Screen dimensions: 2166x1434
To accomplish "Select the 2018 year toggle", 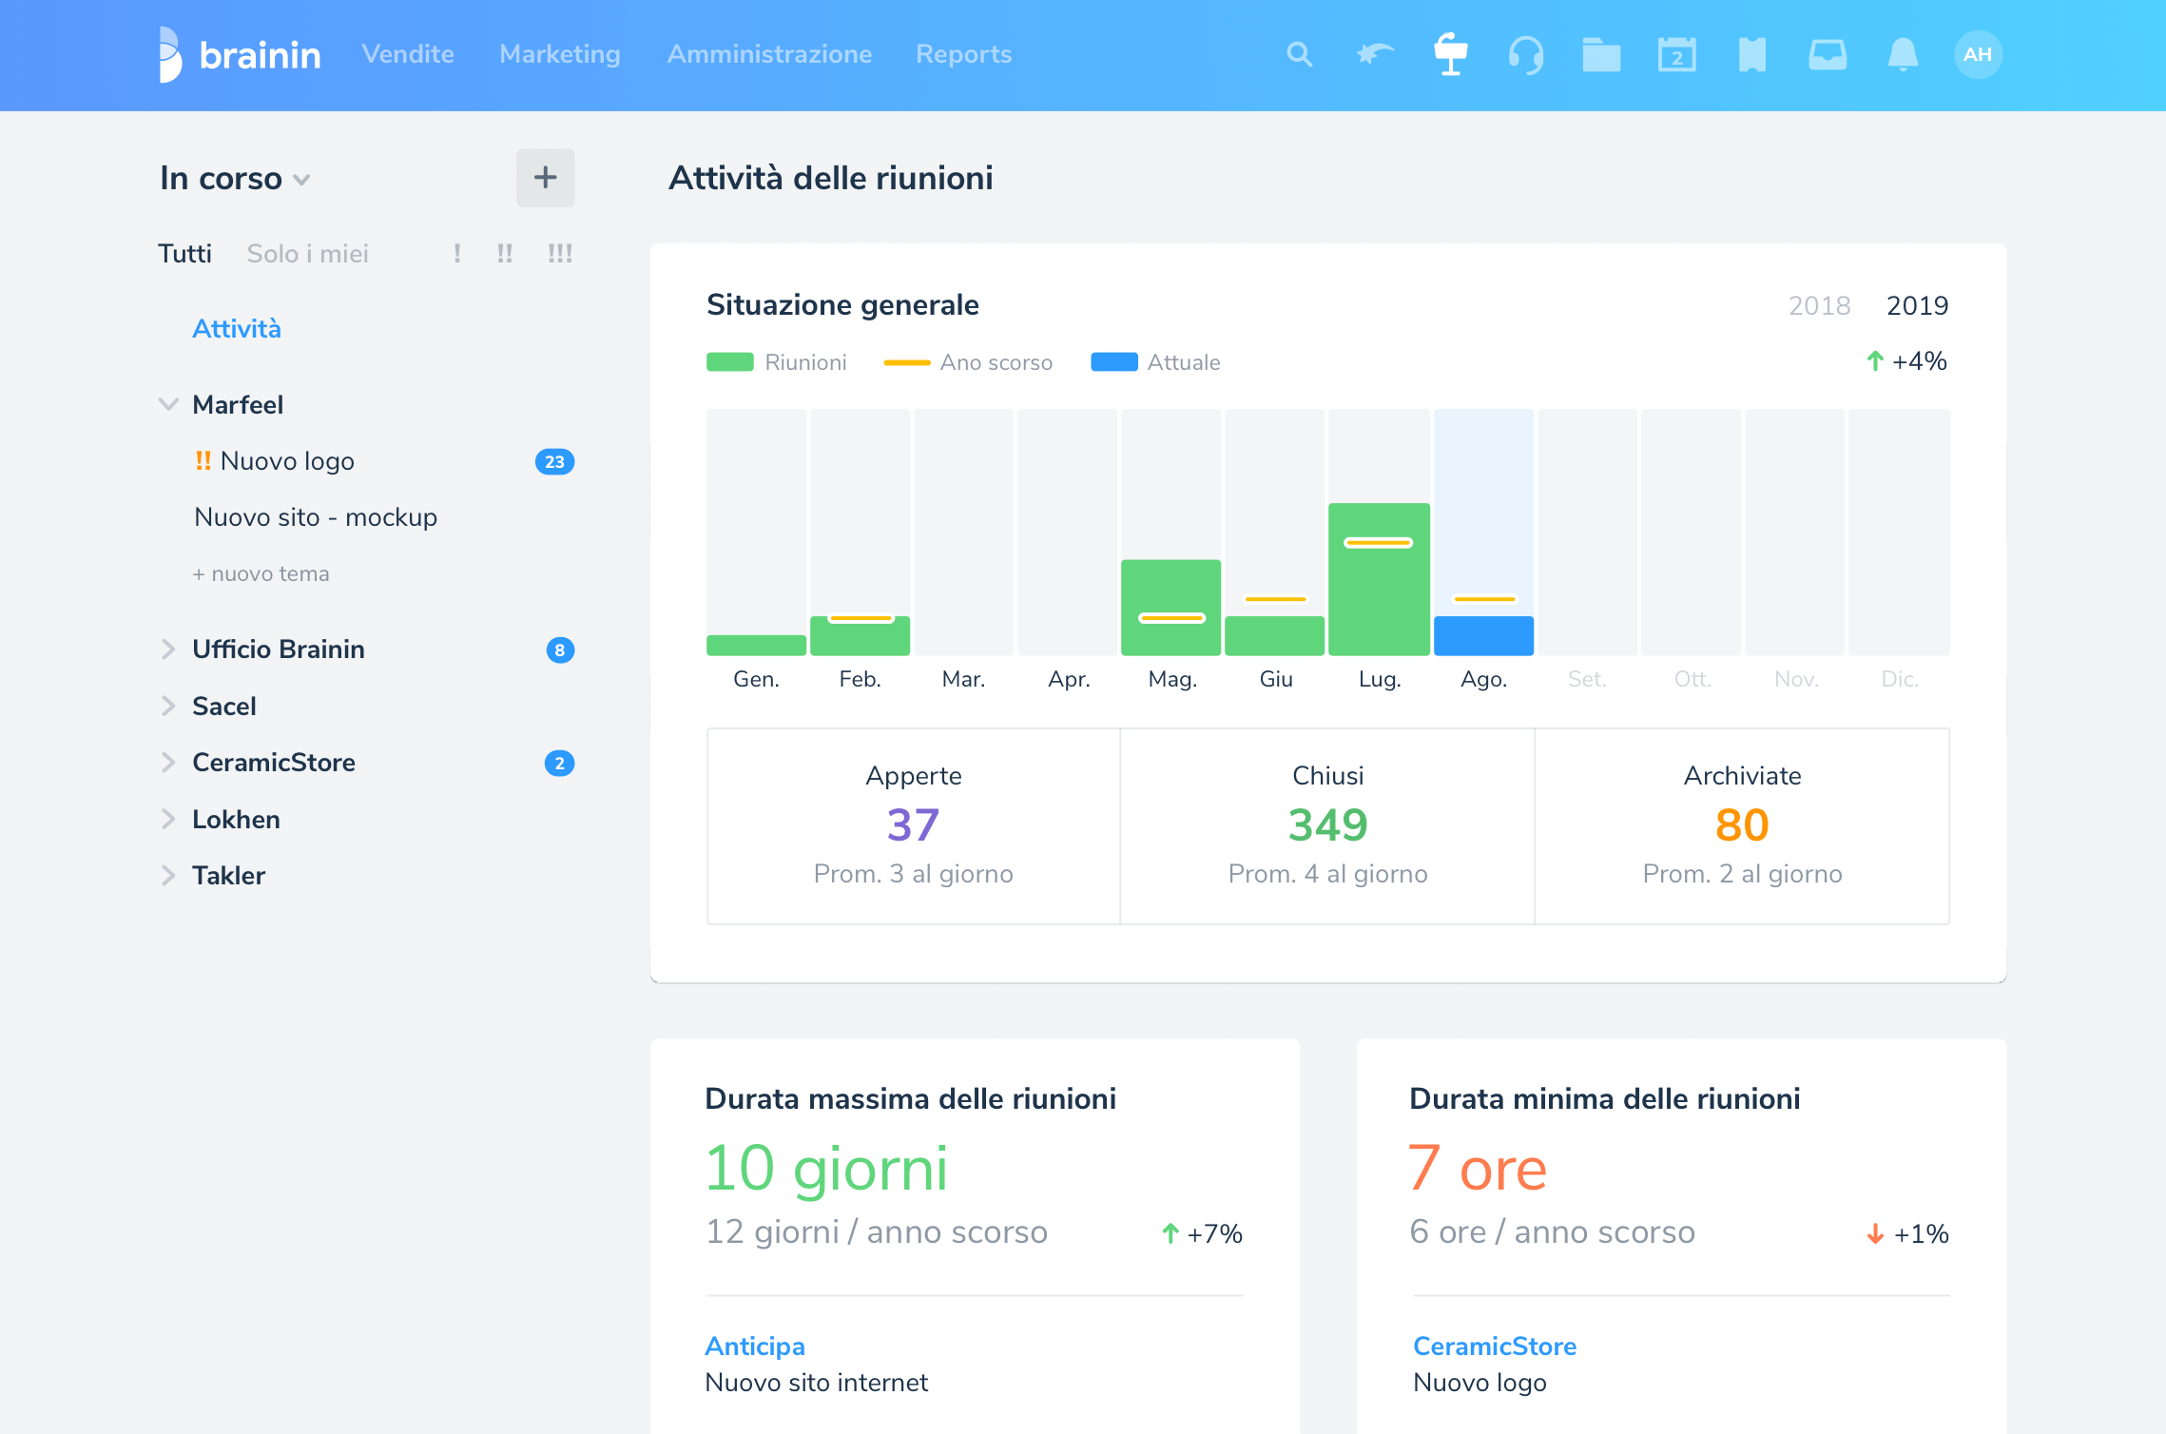I will [x=1819, y=305].
